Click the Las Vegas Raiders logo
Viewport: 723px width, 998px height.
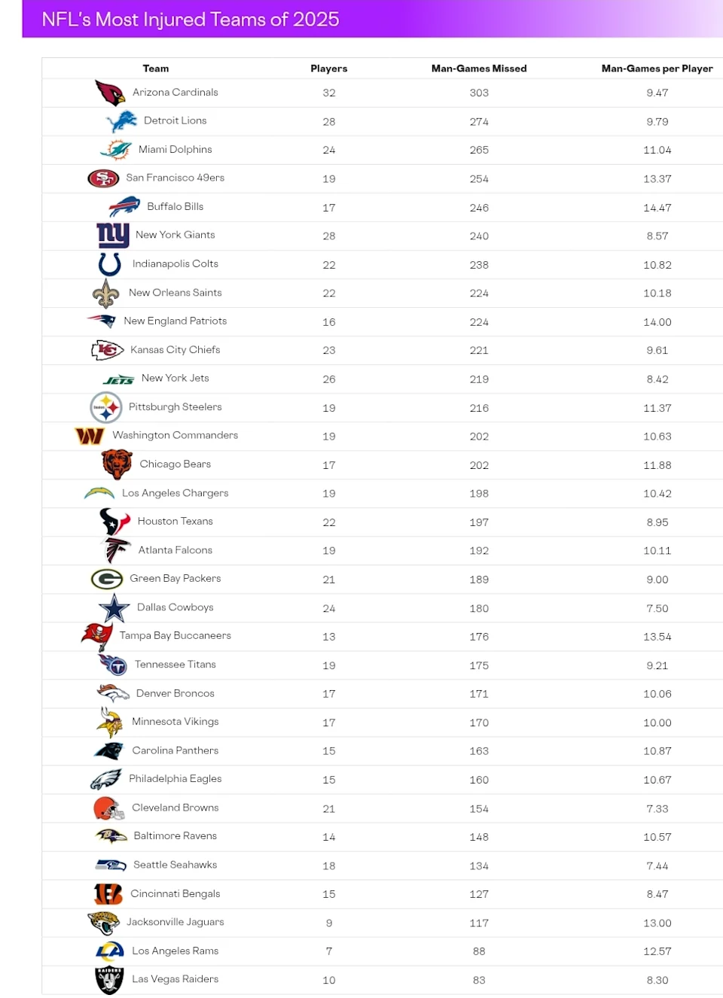coord(109,980)
